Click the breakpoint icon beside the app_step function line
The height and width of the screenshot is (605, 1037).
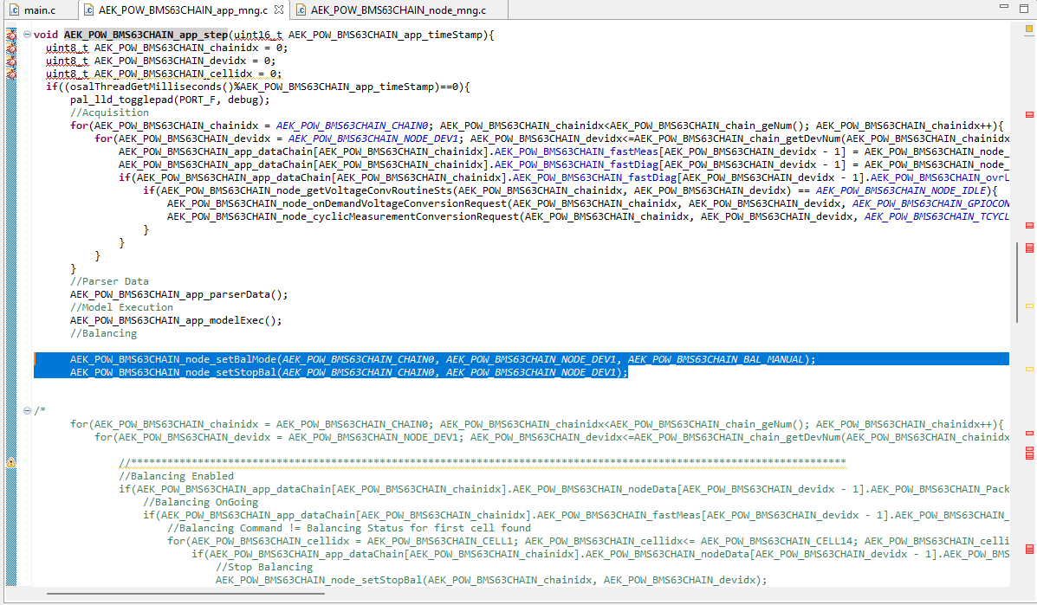click(11, 35)
